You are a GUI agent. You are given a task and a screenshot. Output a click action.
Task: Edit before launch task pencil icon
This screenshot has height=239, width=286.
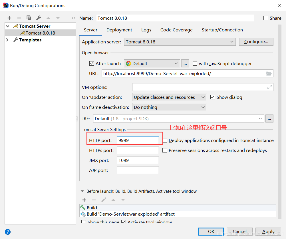pos(104,200)
